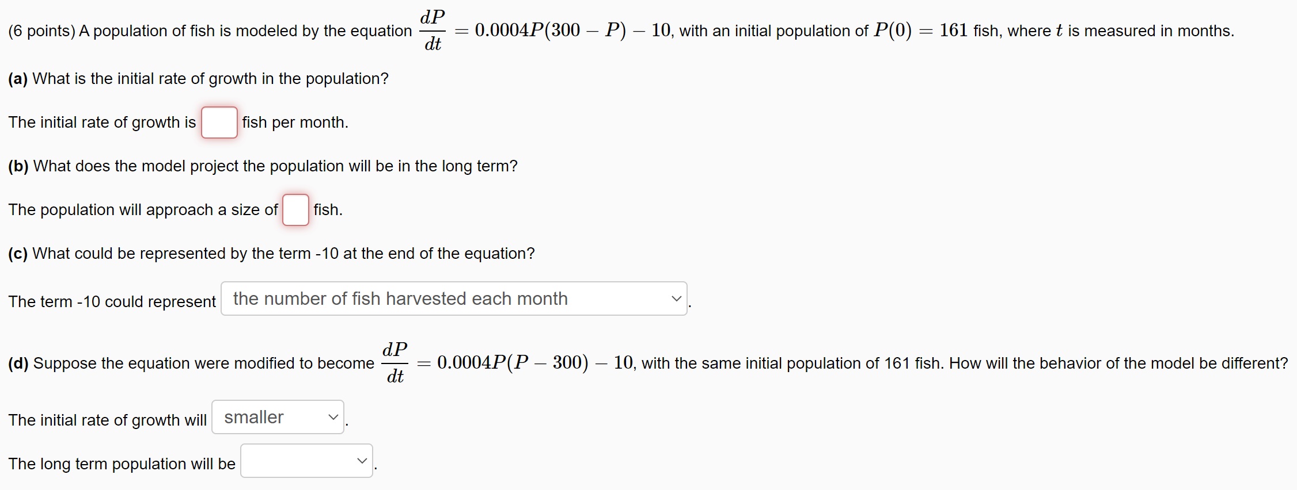The width and height of the screenshot is (1297, 490).
Task: Click the dropdown showing 'the number of fish harvested each month'
Action: (x=454, y=298)
